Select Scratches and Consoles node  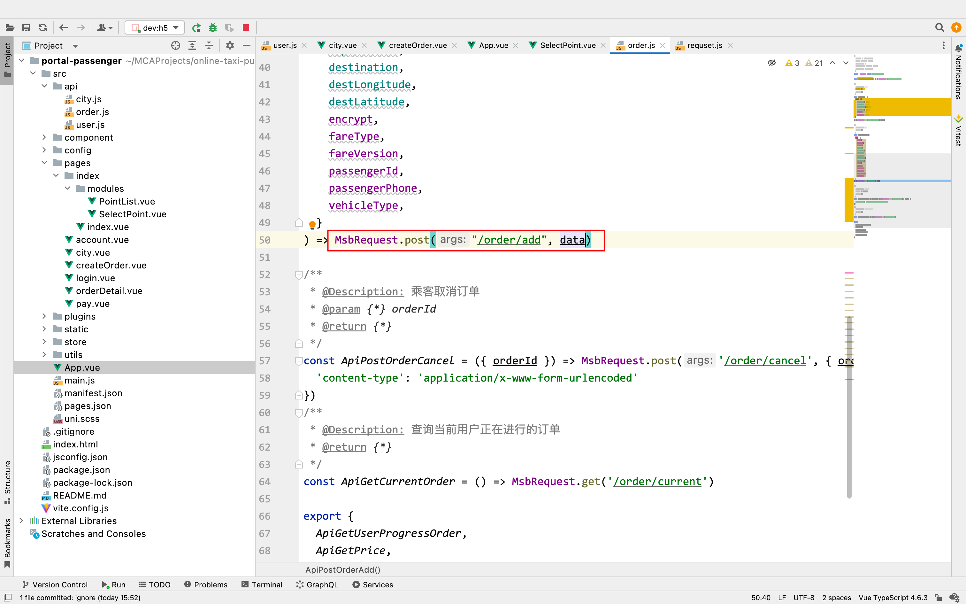tap(93, 534)
